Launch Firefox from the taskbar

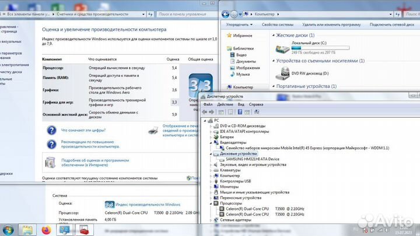pyautogui.click(x=46, y=230)
